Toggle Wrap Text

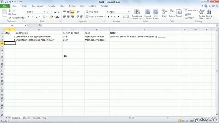[92, 12]
